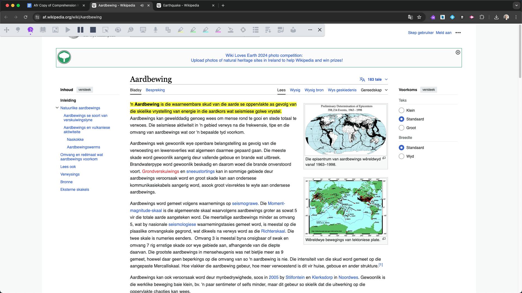Pause the reading with the pause button
The height and width of the screenshot is (293, 522).
coord(81,30)
